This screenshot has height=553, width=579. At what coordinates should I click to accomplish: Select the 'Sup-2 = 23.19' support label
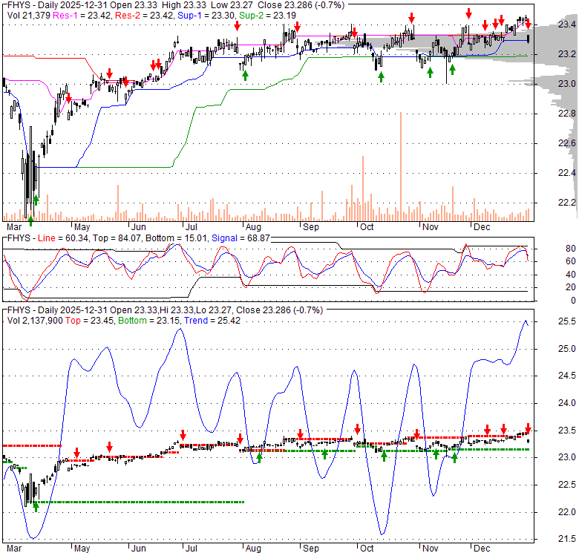(x=267, y=16)
